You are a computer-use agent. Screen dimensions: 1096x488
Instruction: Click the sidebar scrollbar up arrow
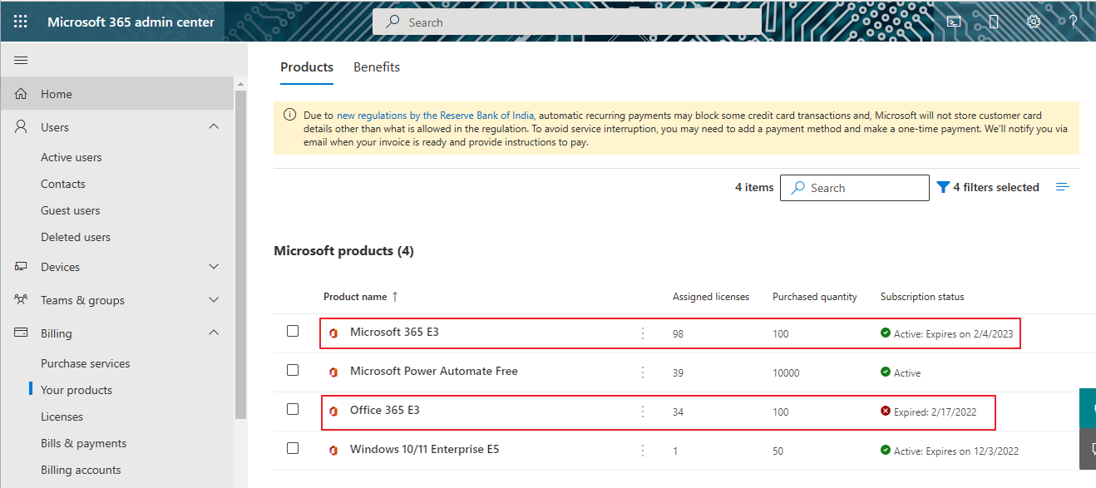241,84
